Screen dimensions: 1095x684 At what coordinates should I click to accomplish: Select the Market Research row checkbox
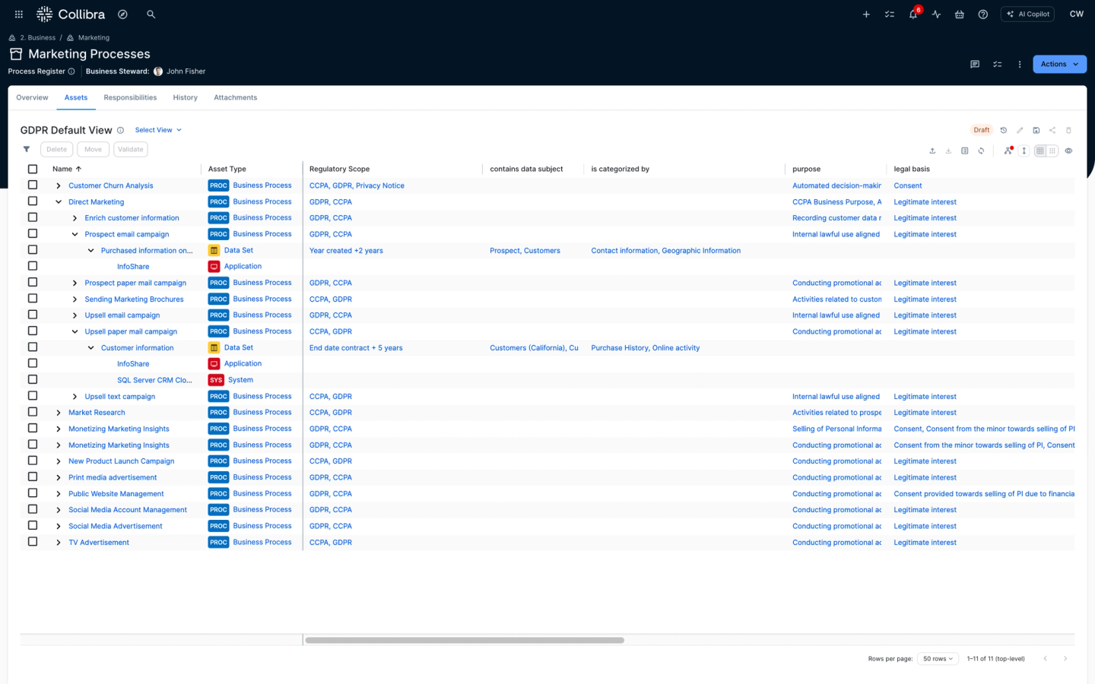(33, 412)
